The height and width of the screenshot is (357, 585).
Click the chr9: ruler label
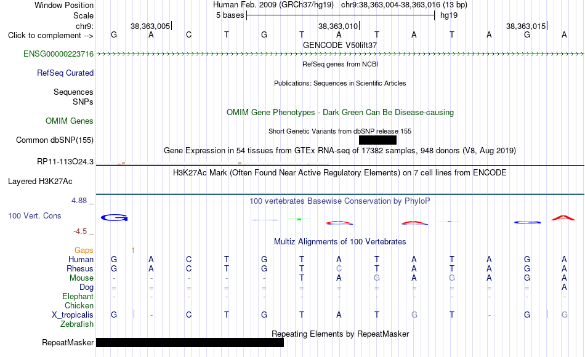coord(85,26)
